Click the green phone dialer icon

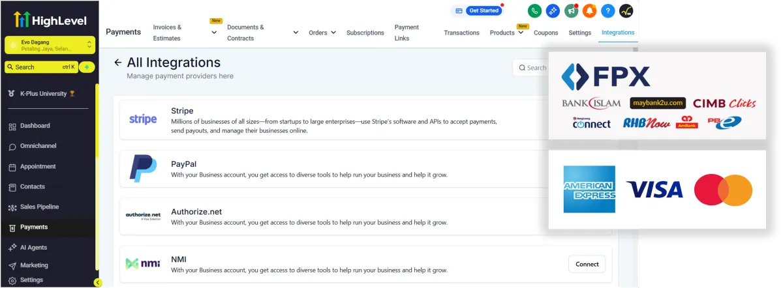click(534, 11)
